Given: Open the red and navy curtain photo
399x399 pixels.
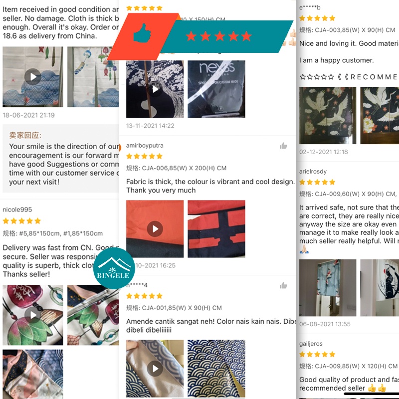Looking at the screenshot, I should [216, 229].
